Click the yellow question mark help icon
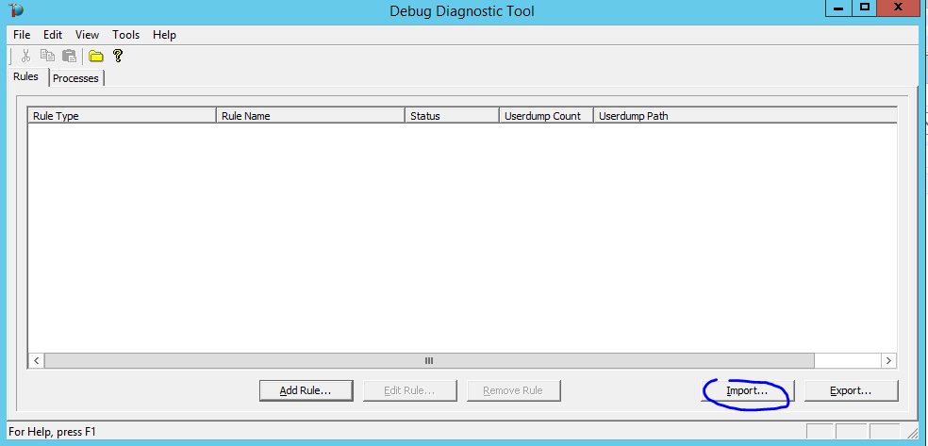This screenshot has height=446, width=928. (x=118, y=56)
